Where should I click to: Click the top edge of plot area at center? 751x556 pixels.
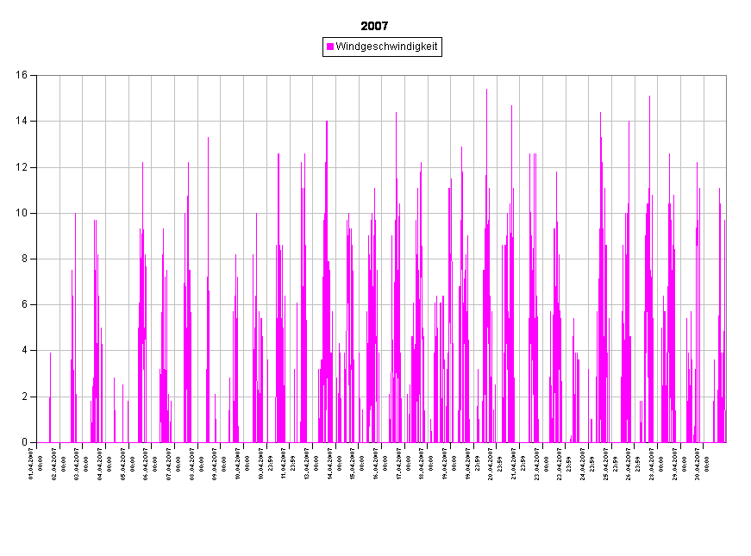click(382, 76)
